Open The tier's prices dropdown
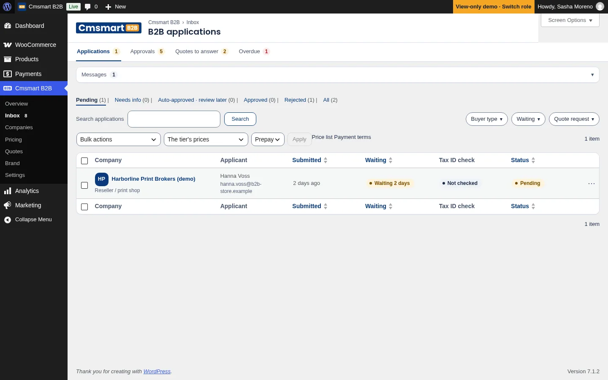The image size is (608, 380). click(x=206, y=139)
